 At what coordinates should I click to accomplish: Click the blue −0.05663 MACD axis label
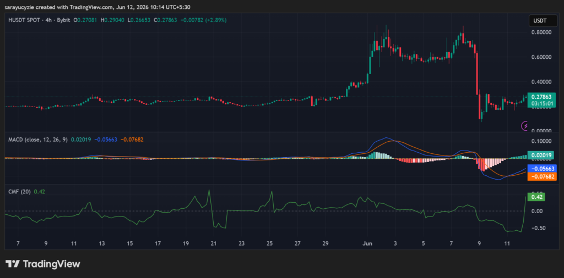click(x=542, y=168)
